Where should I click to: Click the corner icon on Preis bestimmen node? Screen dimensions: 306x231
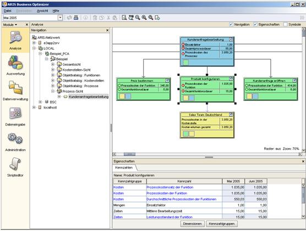pos(167,80)
